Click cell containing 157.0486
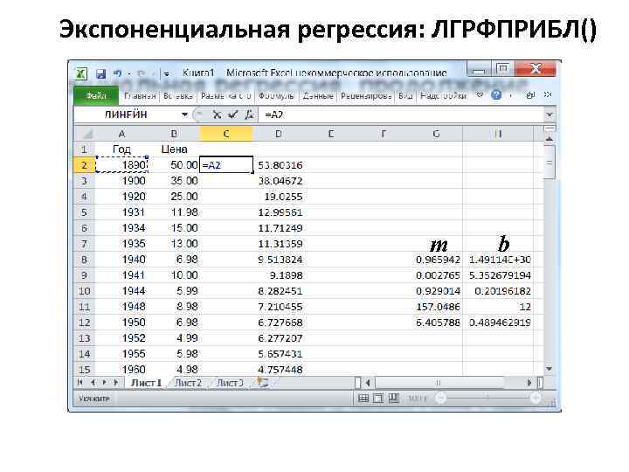This screenshot has height=472, width=629. coord(437,307)
